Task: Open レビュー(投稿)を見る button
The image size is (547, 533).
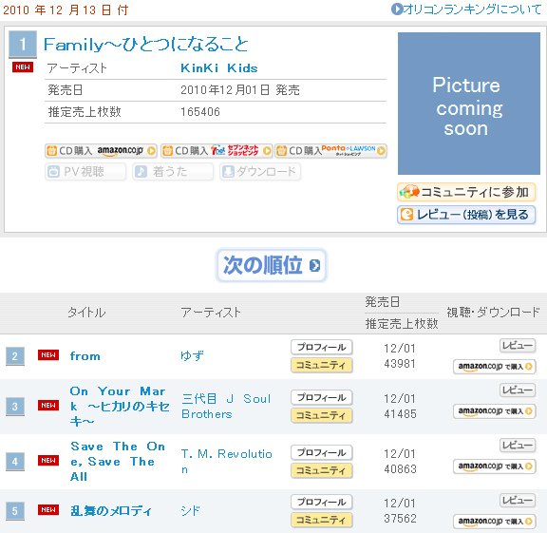Action: [x=466, y=215]
